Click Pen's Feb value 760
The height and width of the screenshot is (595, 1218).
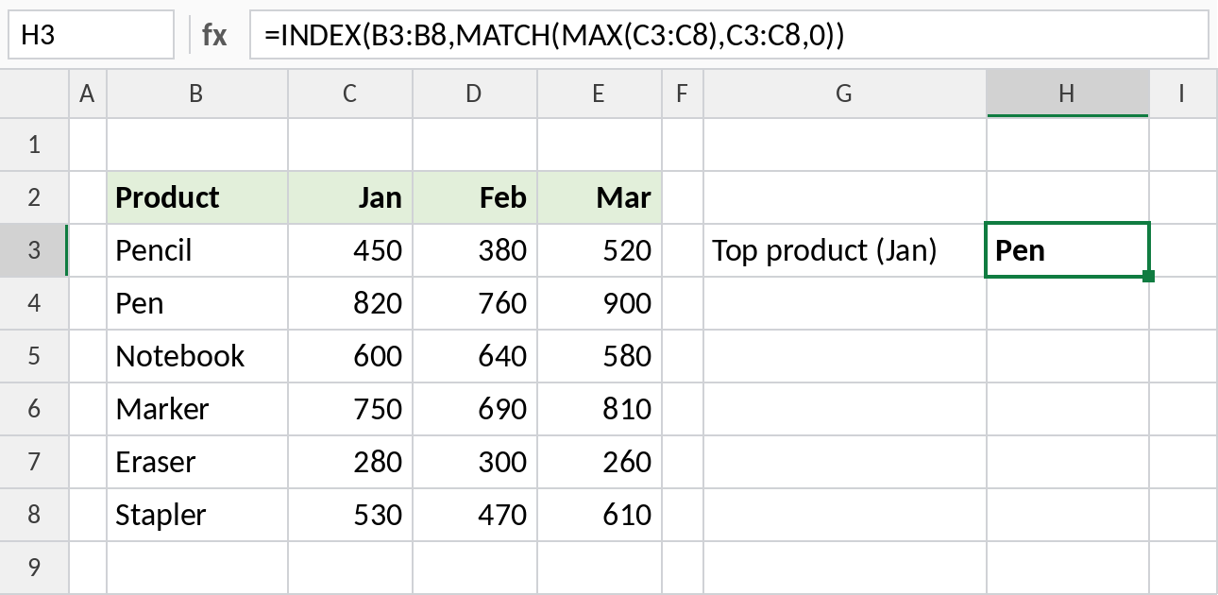(475, 303)
